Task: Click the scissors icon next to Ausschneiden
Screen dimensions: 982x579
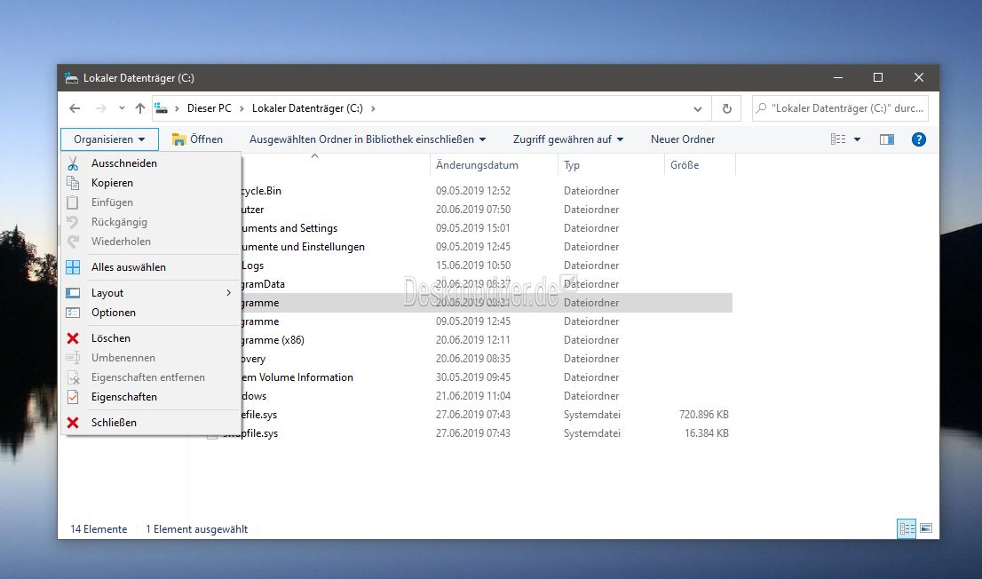Action: click(x=73, y=163)
